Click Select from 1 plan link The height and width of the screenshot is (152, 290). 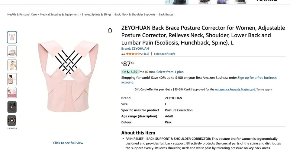click(x=170, y=72)
